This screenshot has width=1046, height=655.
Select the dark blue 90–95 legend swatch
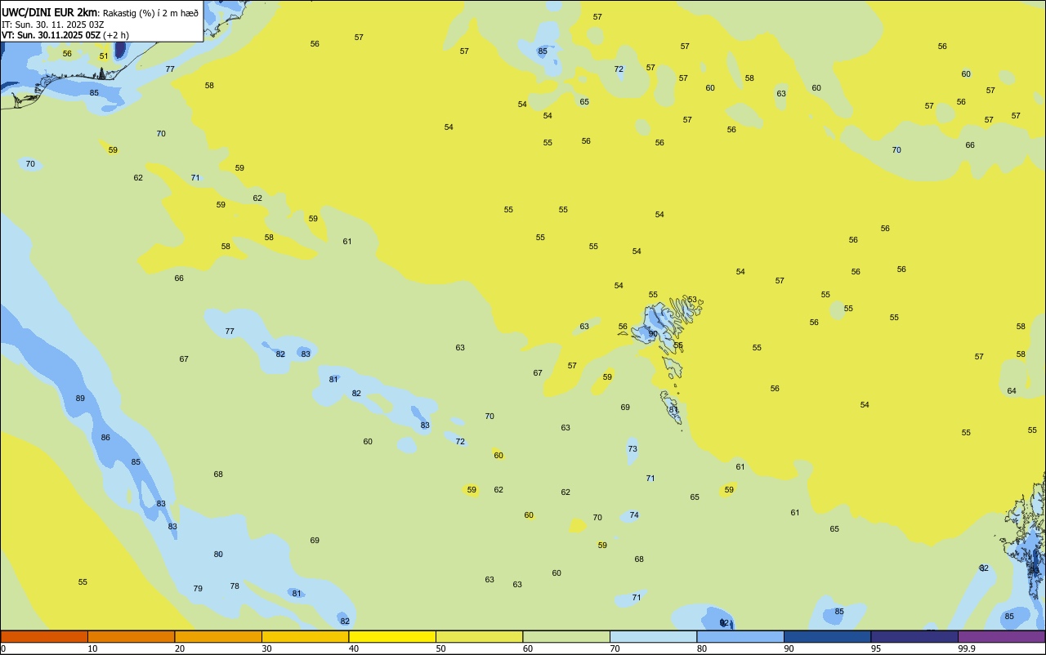(x=827, y=636)
